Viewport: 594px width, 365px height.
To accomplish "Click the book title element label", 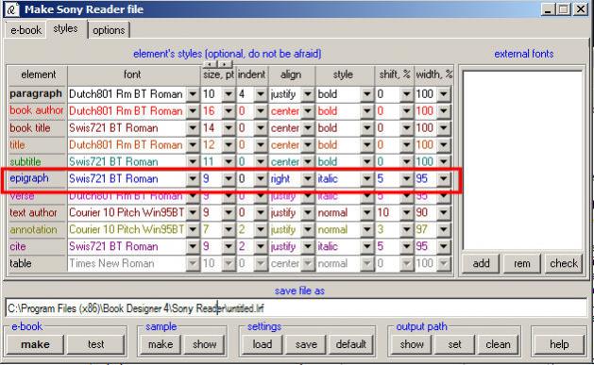I will click(x=30, y=128).
